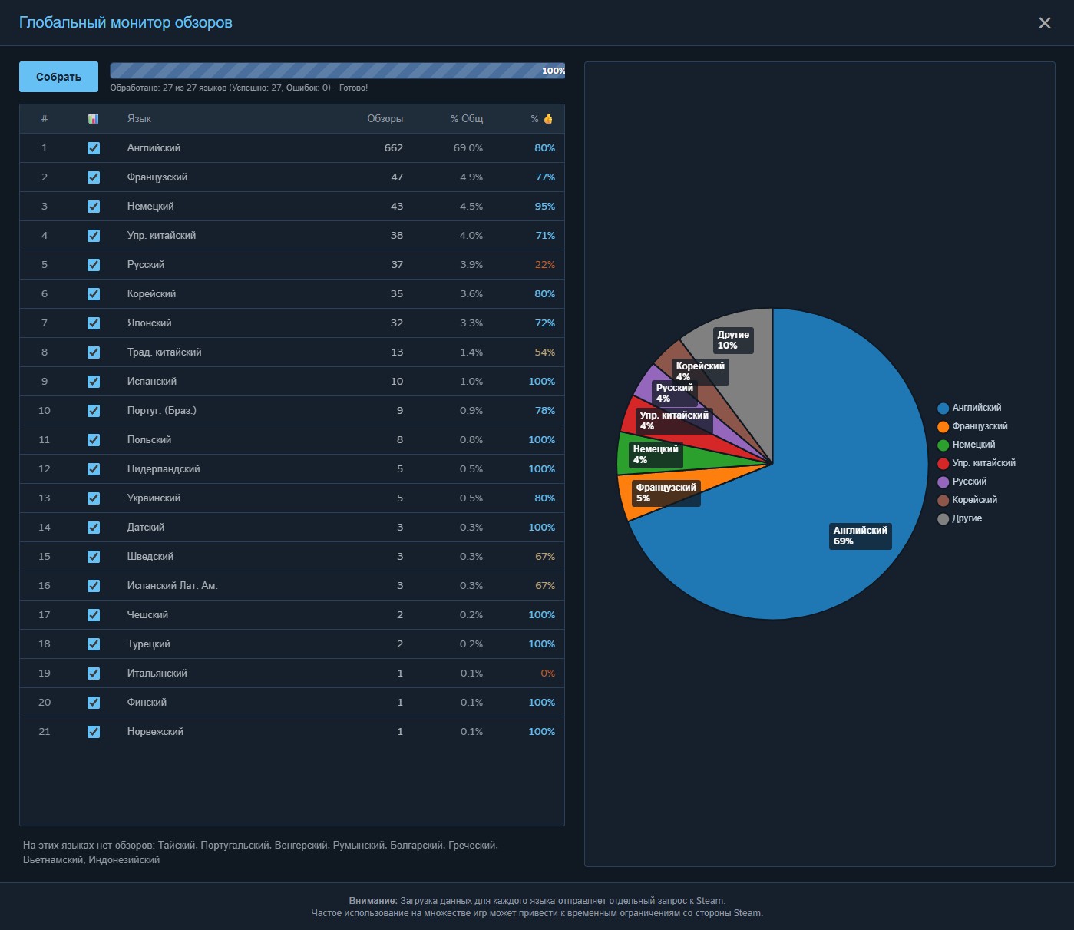Click the gray Другие legend marker

tap(943, 519)
